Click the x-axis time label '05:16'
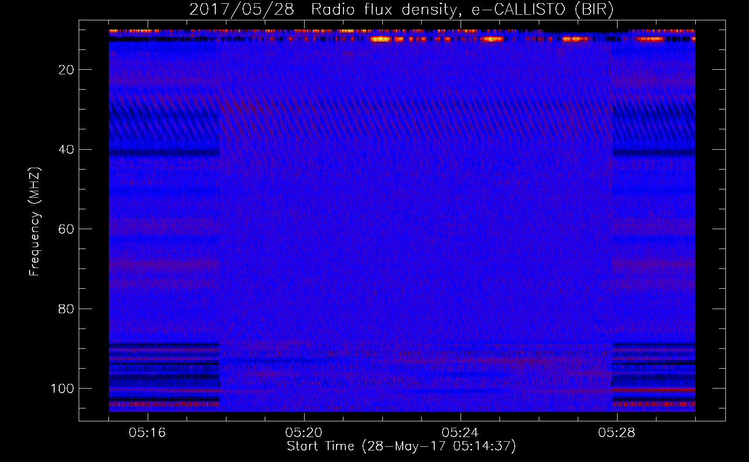 pos(147,433)
